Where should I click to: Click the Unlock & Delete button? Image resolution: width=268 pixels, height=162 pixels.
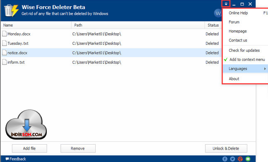pyautogui.click(x=226, y=148)
